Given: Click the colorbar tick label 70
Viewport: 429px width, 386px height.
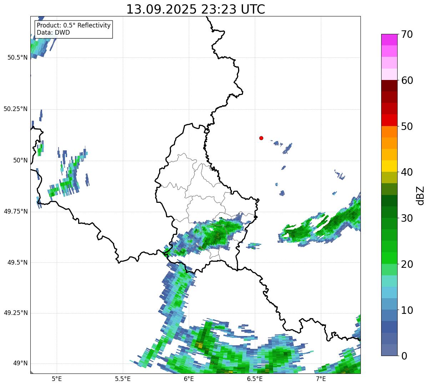Looking at the screenshot, I should tap(407, 34).
